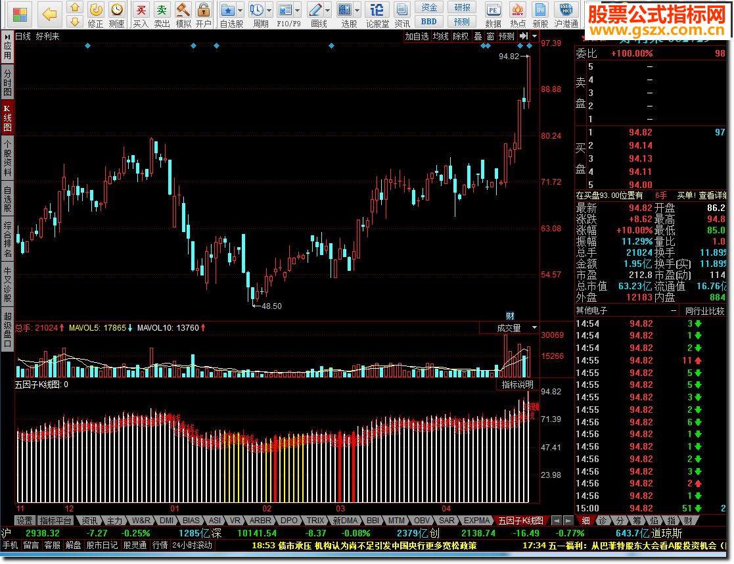The height and width of the screenshot is (564, 734).
Task: Toggle 叠 overlay comparison
Action: tap(478, 36)
